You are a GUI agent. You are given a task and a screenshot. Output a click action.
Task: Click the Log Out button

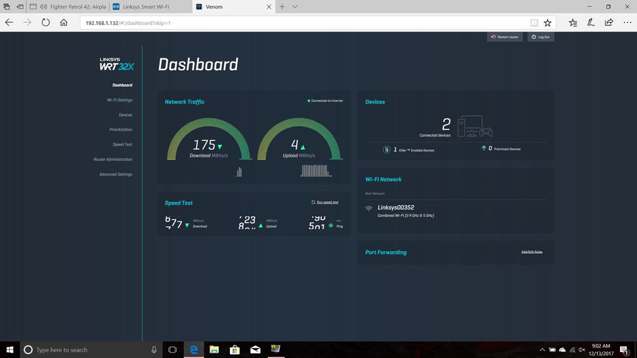(540, 37)
